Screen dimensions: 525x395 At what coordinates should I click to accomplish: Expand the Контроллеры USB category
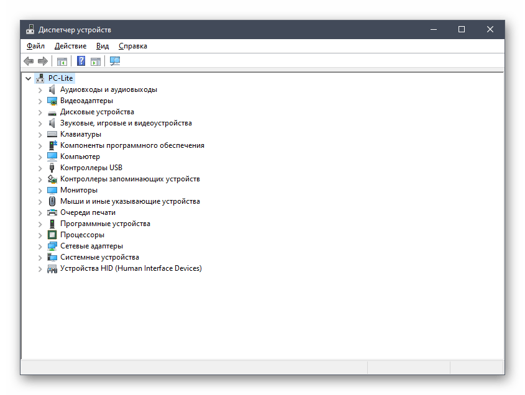(x=40, y=168)
